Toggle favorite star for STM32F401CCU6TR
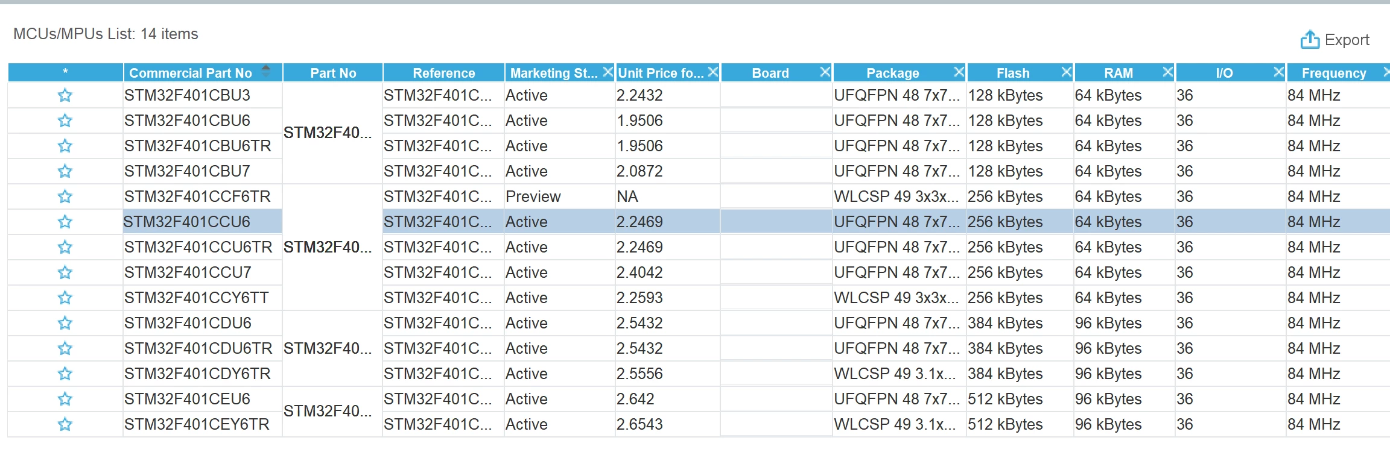This screenshot has width=1390, height=458. [x=65, y=247]
